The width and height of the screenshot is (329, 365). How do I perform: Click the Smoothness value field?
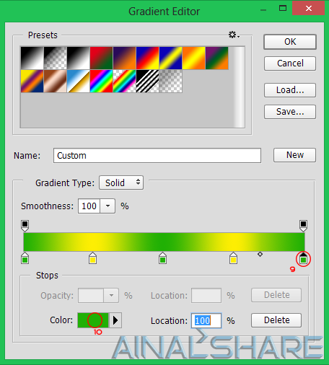[89, 206]
